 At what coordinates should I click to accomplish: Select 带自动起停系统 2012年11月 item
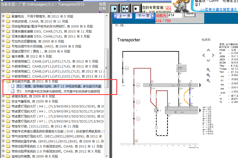point(57,146)
